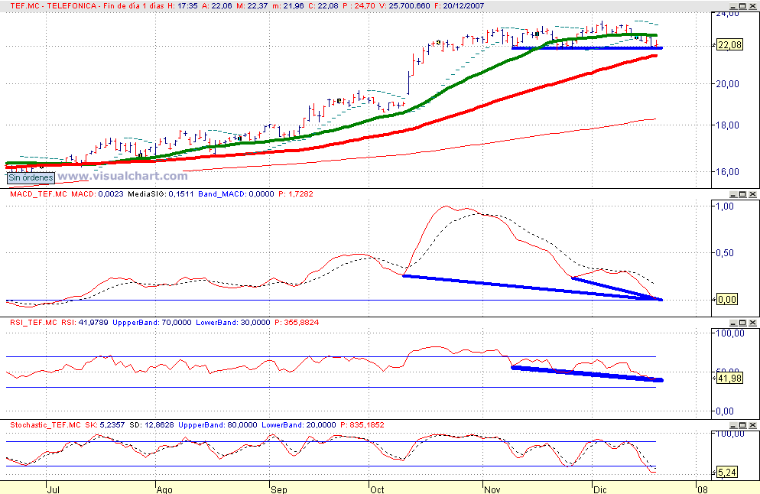Close the RSI indicator panel
Image resolution: width=760 pixels, height=494 pixels.
[752, 323]
